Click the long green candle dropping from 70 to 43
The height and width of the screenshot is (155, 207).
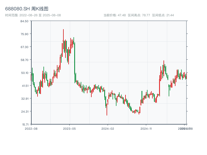75,63
